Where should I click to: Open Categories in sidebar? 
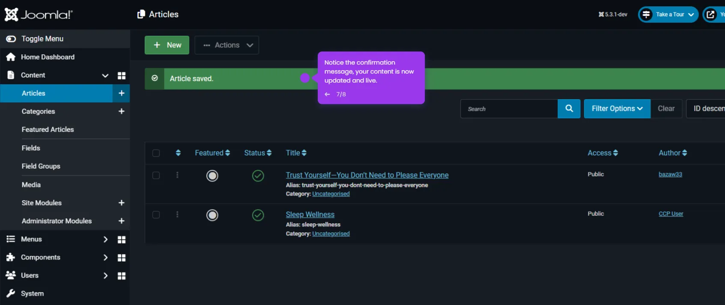click(x=38, y=111)
